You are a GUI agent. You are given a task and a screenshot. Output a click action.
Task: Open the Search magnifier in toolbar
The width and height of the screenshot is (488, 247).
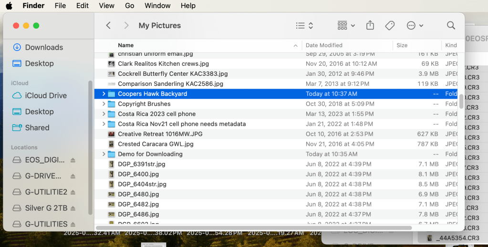pos(451,25)
